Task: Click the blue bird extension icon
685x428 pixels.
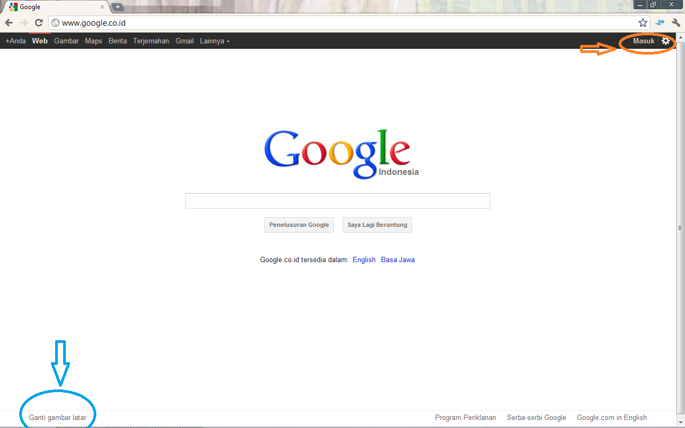Action: coord(660,23)
